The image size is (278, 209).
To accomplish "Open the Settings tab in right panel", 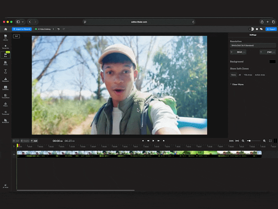I will [253, 35].
